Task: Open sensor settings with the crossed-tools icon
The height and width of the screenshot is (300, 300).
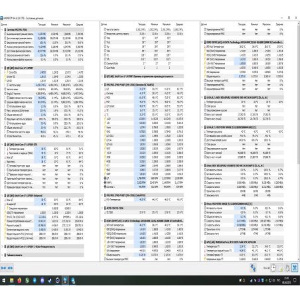Action: [x=295, y=268]
